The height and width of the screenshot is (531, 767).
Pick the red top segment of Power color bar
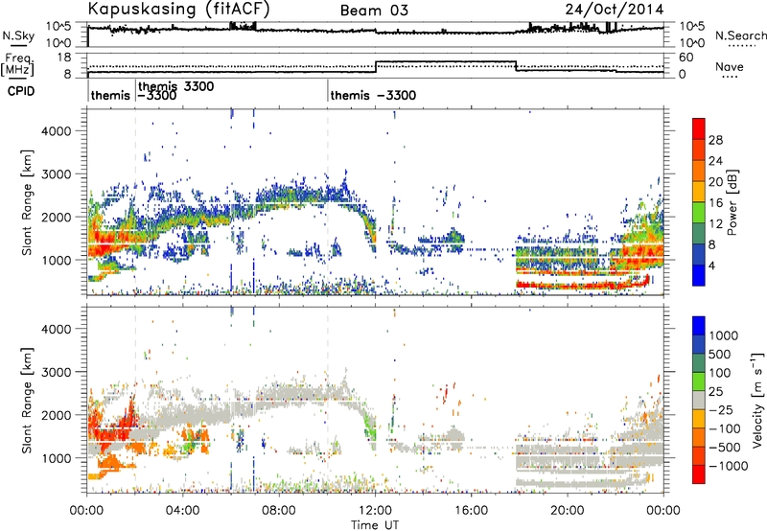click(699, 129)
